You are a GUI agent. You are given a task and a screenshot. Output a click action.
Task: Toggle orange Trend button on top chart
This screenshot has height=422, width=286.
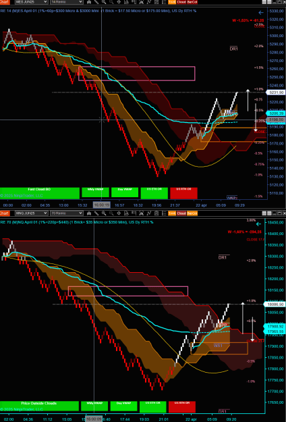point(172,2)
